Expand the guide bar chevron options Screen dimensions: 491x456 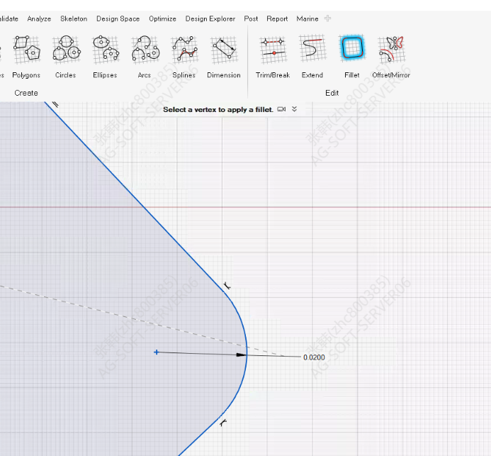pos(295,109)
